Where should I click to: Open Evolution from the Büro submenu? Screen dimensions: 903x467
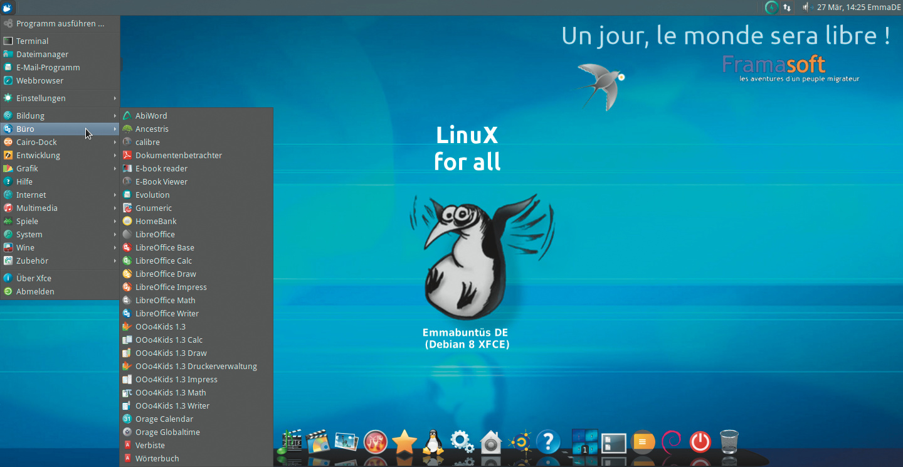click(x=196, y=195)
